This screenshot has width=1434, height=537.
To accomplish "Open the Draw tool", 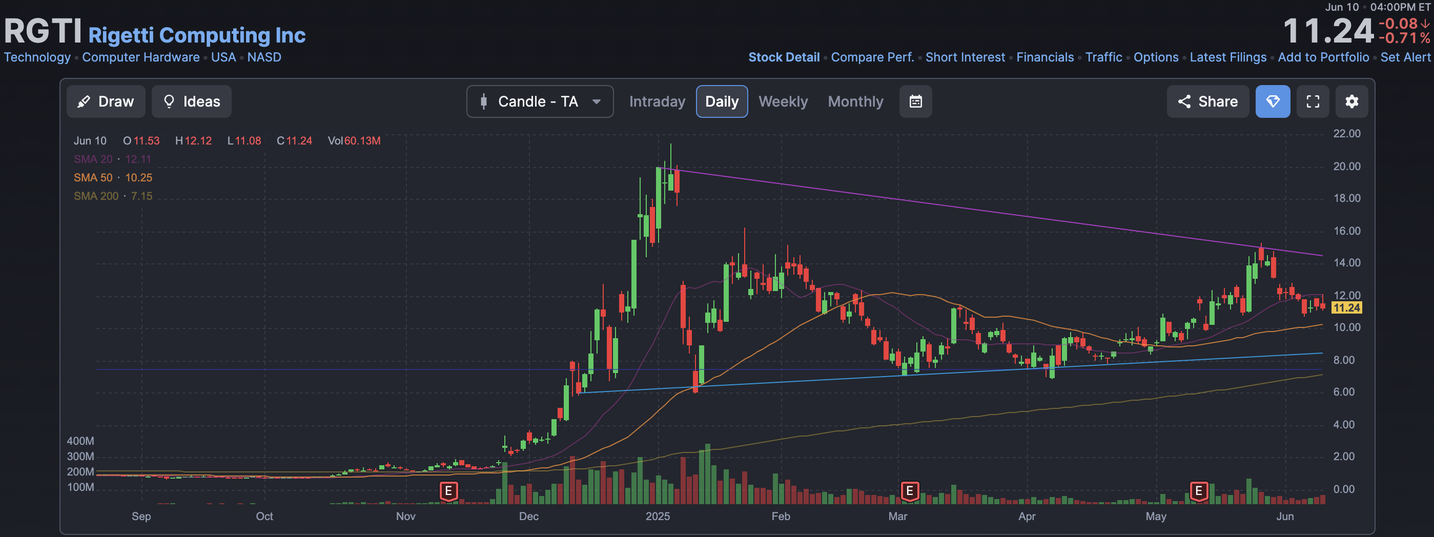I will tap(106, 101).
